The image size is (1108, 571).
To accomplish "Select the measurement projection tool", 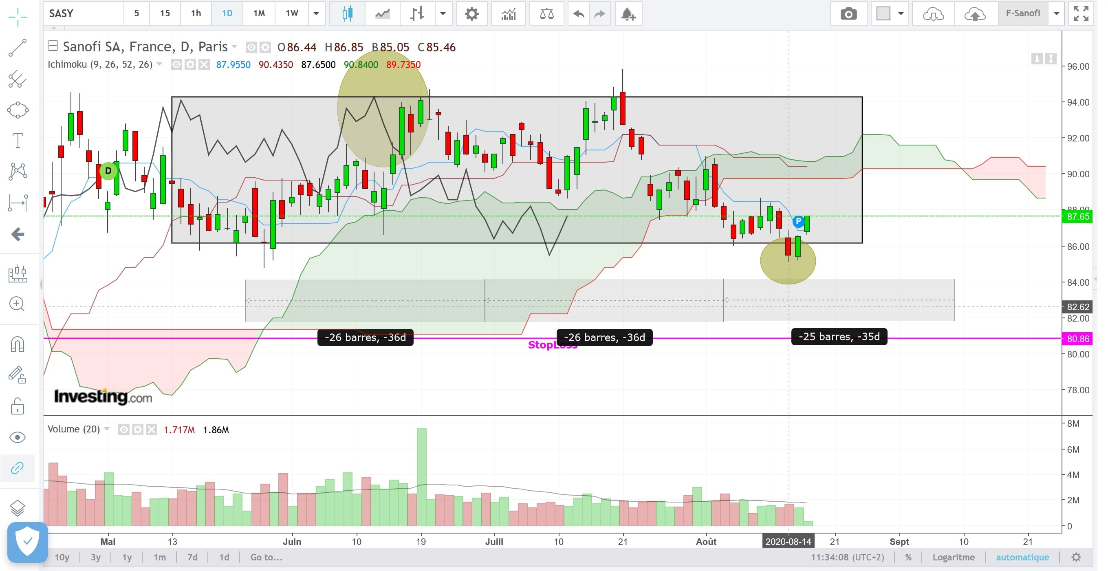I will pyautogui.click(x=18, y=202).
